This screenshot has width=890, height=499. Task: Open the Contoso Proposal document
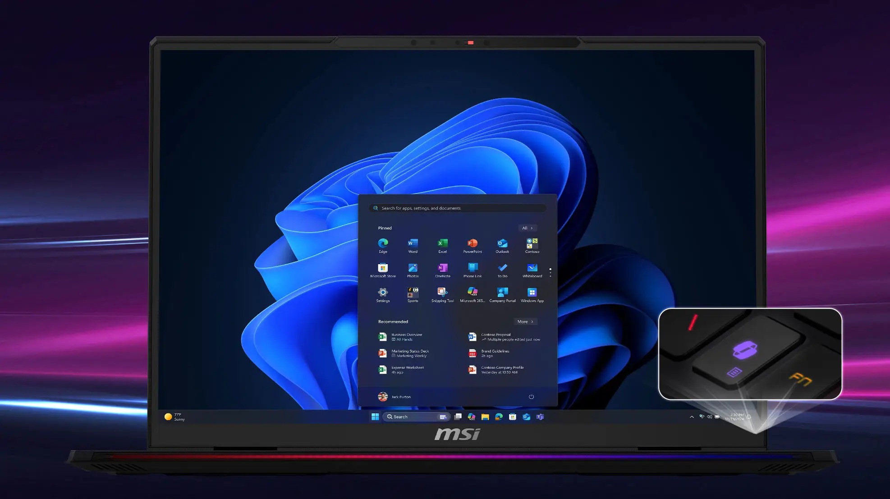point(504,337)
